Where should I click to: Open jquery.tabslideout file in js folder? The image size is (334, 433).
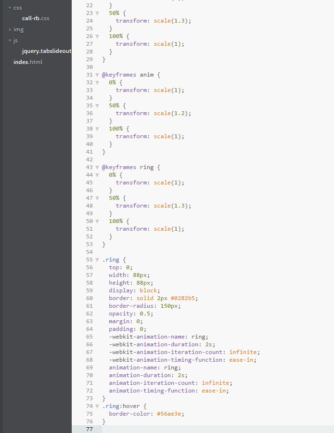(47, 51)
